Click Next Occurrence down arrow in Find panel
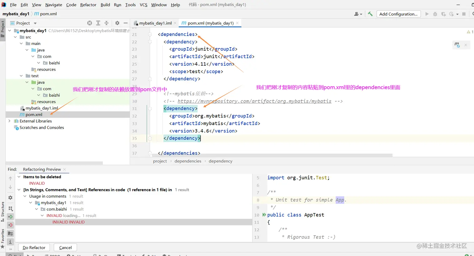 [10, 187]
